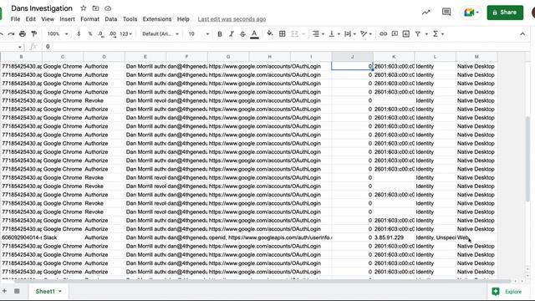Click the horizontal scrollbar
535x301 pixels.
pyautogui.click(x=262, y=281)
